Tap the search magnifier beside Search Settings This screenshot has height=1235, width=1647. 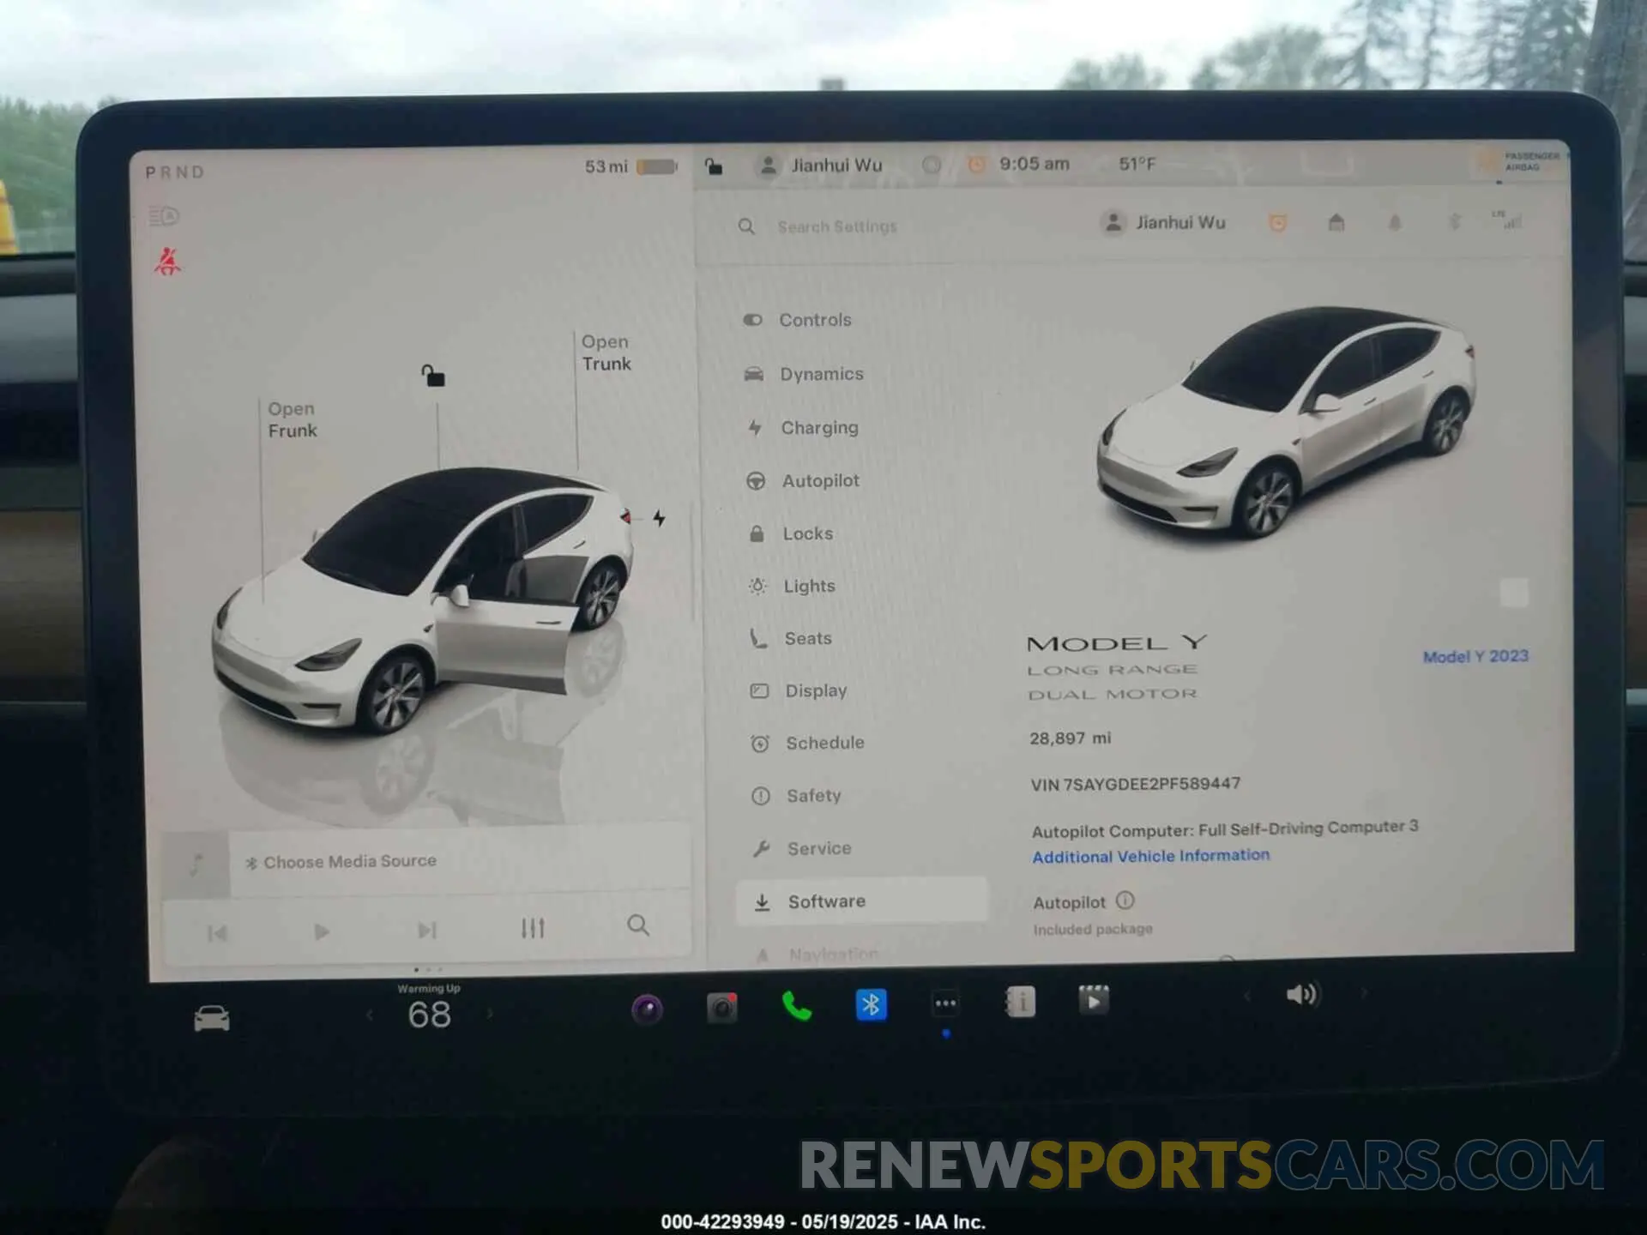746,226
